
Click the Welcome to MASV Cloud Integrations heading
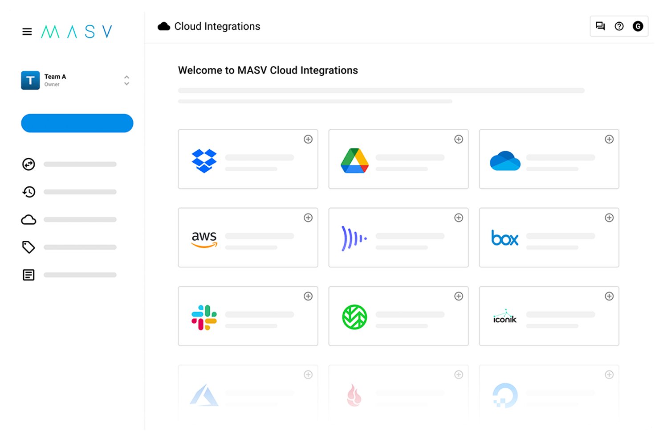tap(268, 70)
